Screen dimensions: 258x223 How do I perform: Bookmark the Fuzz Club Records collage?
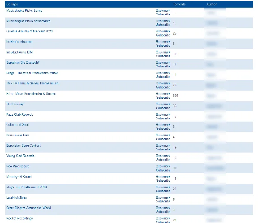pos(163,114)
